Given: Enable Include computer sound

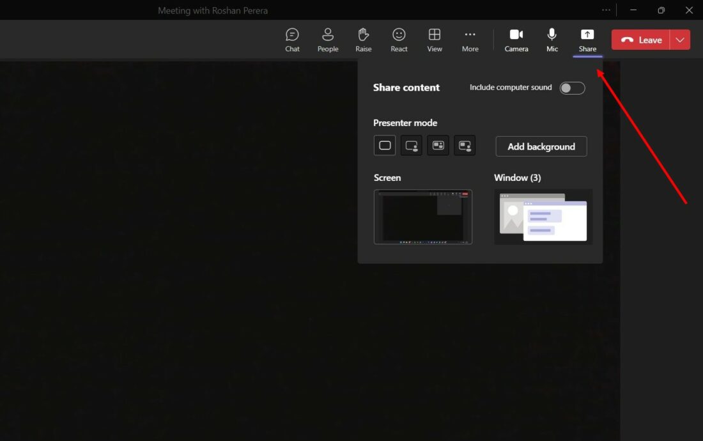Looking at the screenshot, I should pos(572,88).
